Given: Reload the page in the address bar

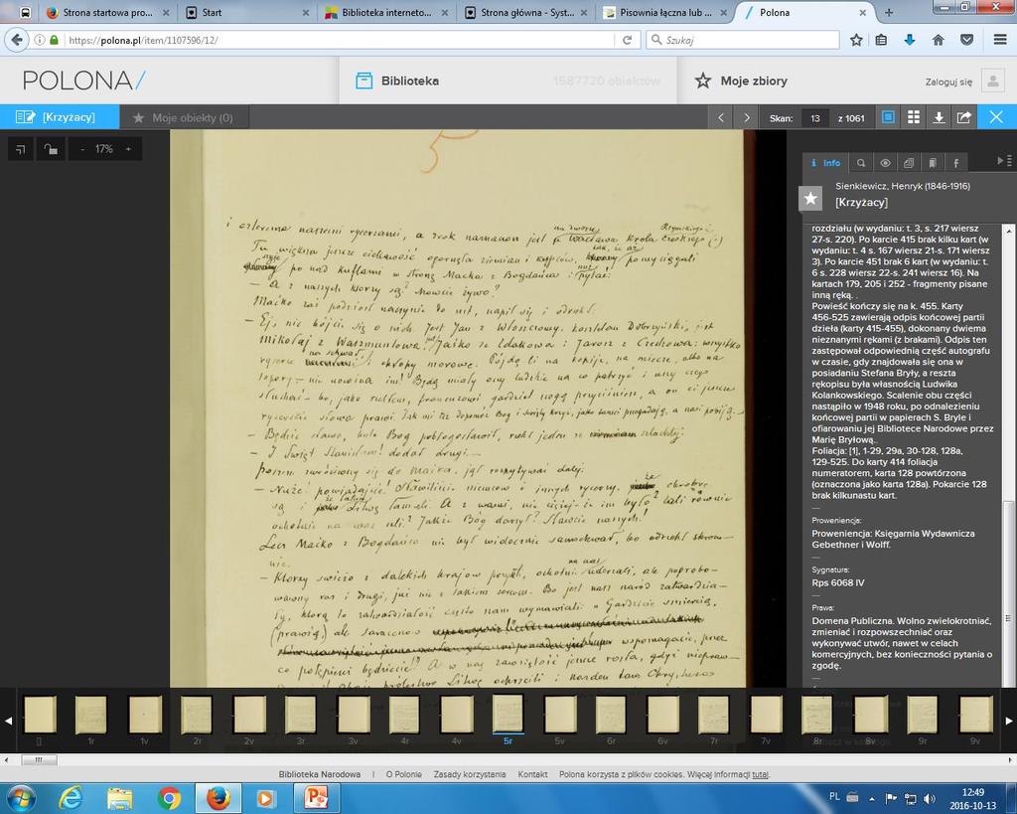Looking at the screenshot, I should (x=628, y=40).
